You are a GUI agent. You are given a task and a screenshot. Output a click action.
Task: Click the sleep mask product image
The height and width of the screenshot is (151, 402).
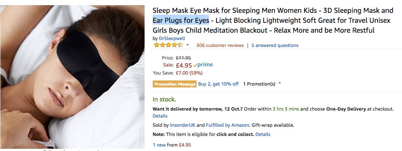(x=72, y=77)
